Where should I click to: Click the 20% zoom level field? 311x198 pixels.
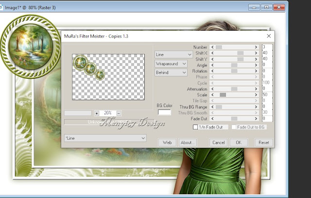point(108,113)
